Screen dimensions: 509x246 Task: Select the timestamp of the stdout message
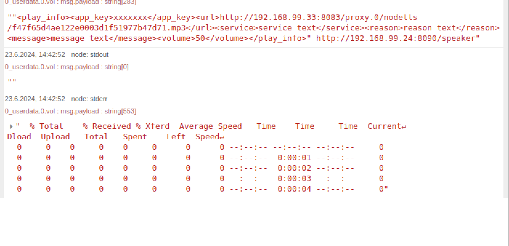(x=35, y=55)
